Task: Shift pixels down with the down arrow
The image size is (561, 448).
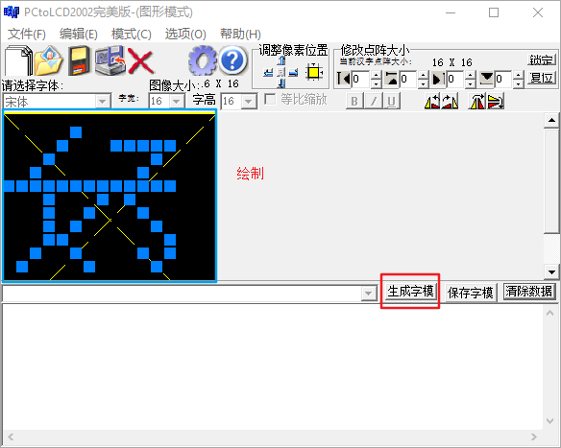Action: 281,83
